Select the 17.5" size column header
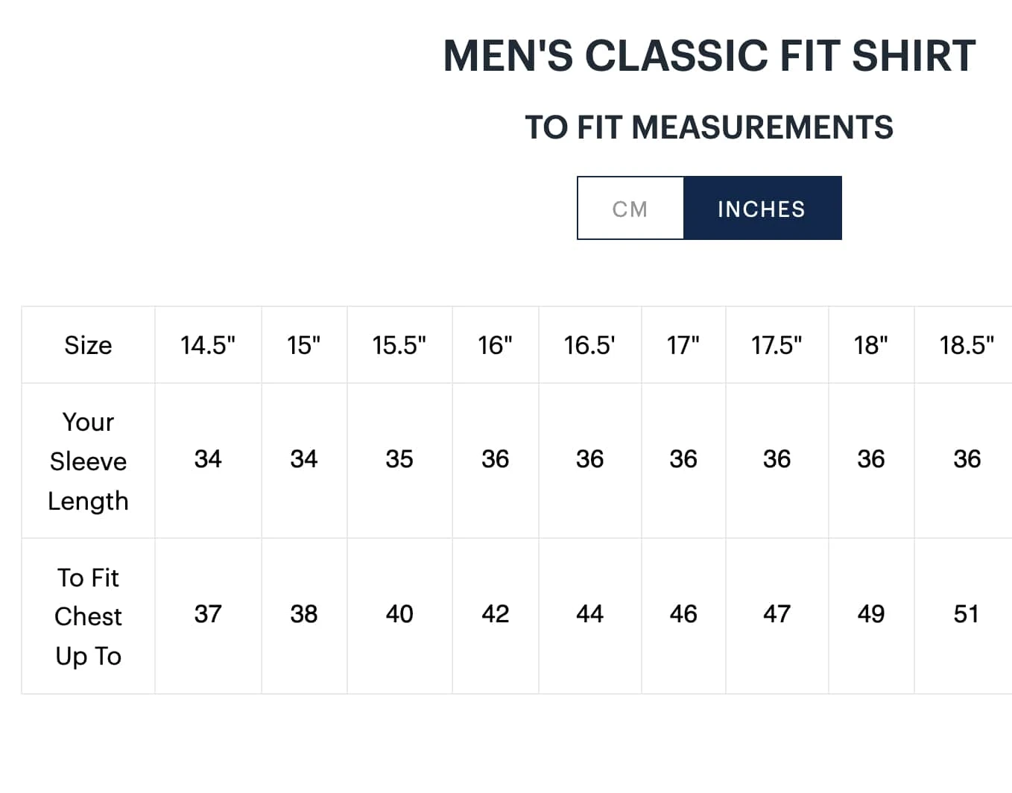Viewport: 1012px width, 793px height. [777, 345]
